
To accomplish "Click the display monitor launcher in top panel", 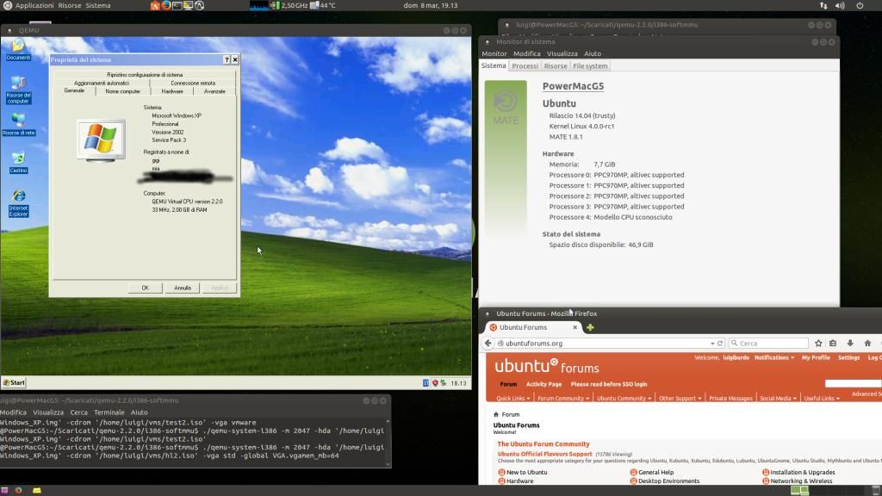I will point(188,6).
